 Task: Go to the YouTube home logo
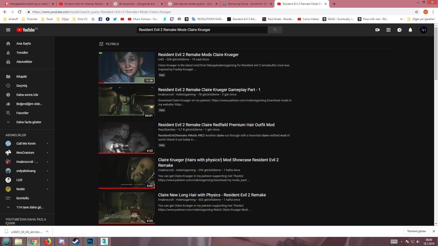(26, 30)
